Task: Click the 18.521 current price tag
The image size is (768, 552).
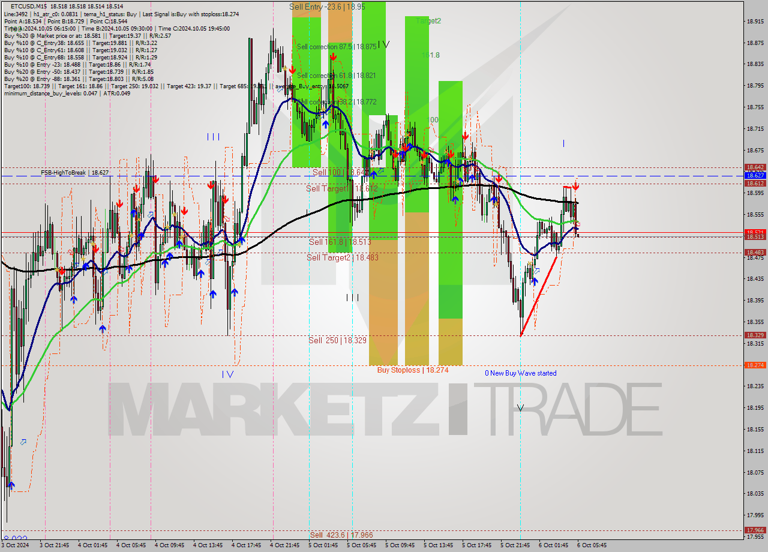Action: coord(755,232)
